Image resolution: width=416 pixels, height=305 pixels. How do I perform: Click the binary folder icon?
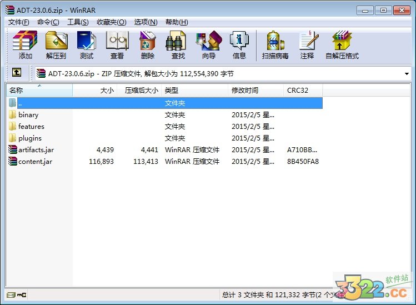point(12,114)
